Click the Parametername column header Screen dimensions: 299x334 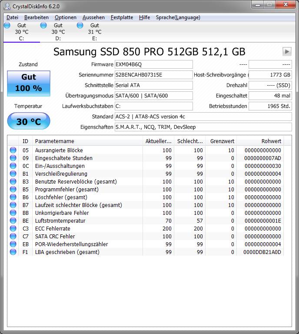pos(87,141)
